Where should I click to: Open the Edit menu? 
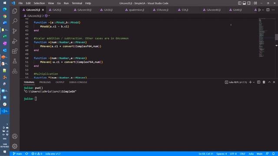click(x=28, y=3)
